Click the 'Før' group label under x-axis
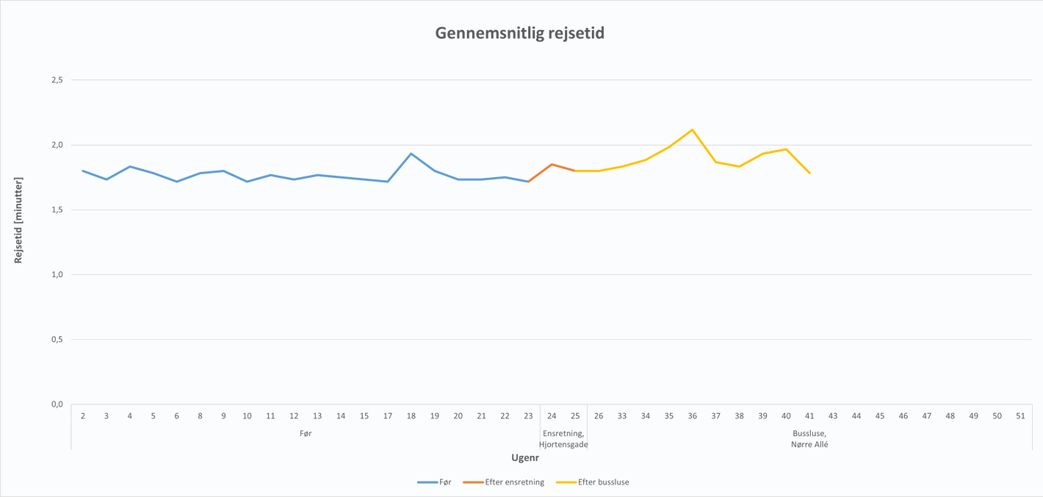Image resolution: width=1043 pixels, height=497 pixels. tap(306, 434)
